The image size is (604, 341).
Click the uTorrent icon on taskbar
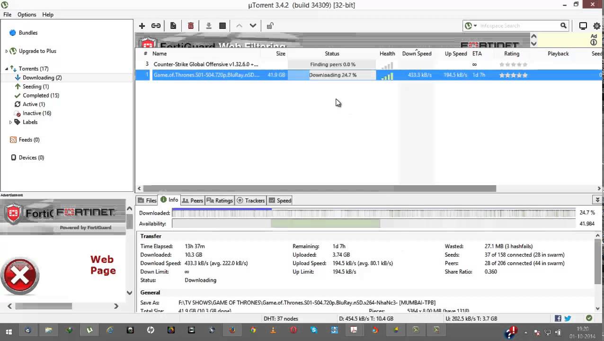click(x=89, y=330)
